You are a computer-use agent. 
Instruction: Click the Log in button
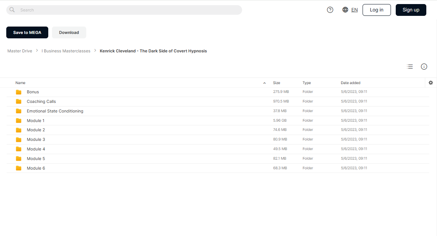(x=377, y=10)
